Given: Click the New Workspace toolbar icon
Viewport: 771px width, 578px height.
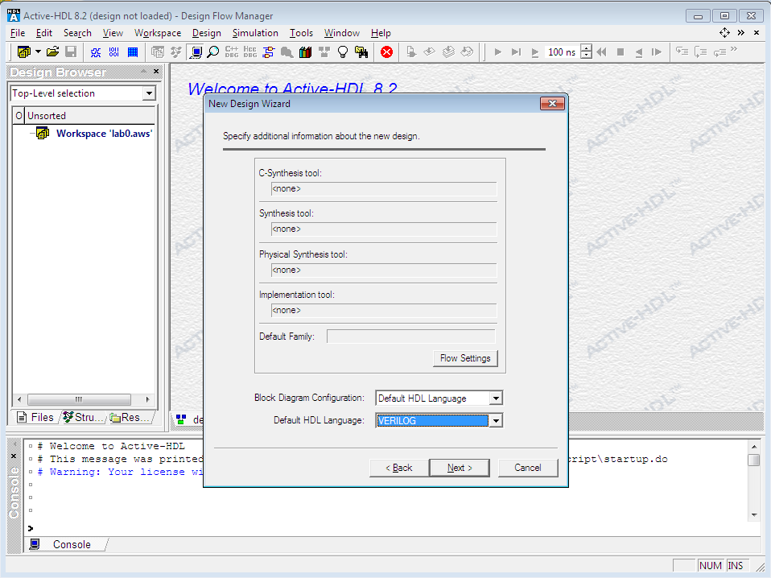Looking at the screenshot, I should (23, 52).
